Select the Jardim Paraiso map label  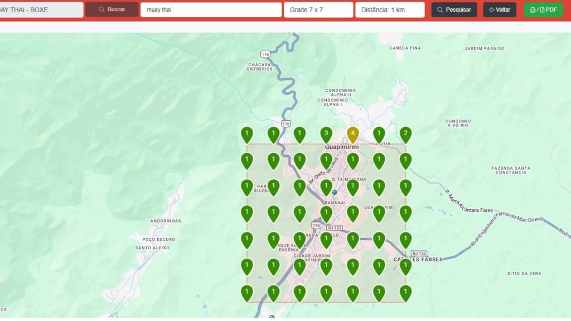(x=484, y=48)
